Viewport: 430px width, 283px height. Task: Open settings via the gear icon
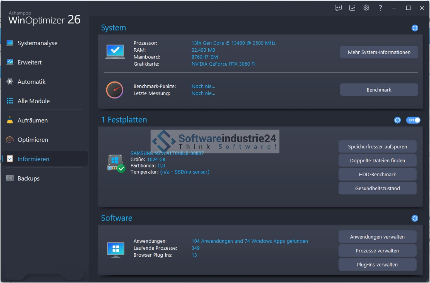366,8
